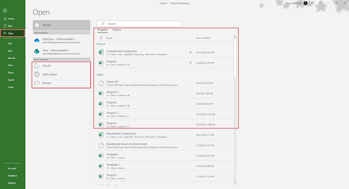Open Project Options
The width and height of the screenshot is (349, 189).
(x=12, y=183)
